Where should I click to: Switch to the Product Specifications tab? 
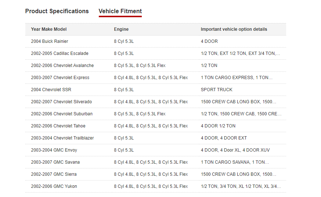57,11
